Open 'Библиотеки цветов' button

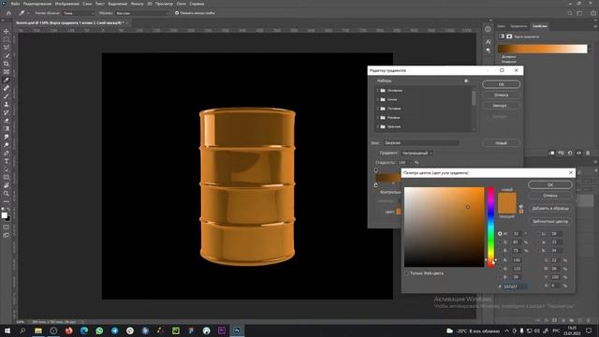tap(550, 221)
